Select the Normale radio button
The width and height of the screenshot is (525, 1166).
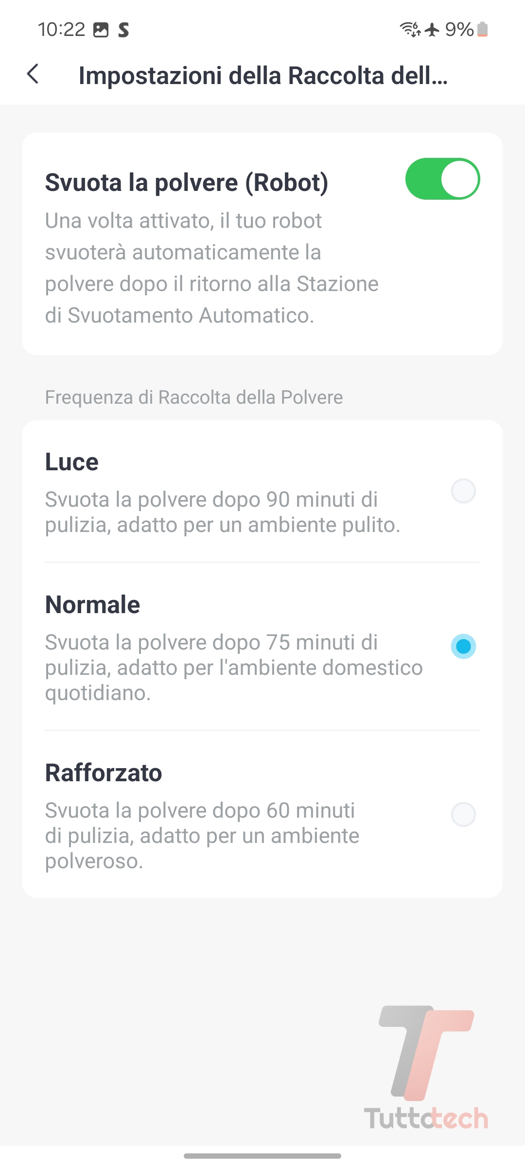tap(463, 647)
